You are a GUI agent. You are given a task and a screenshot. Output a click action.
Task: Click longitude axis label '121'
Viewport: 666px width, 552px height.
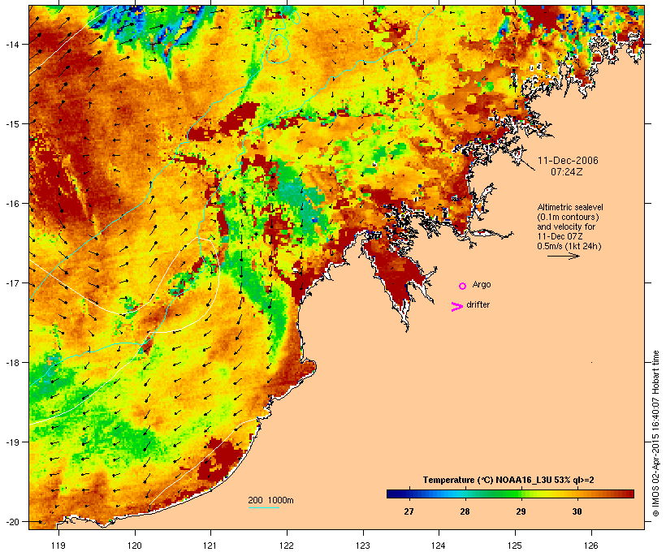[210, 546]
